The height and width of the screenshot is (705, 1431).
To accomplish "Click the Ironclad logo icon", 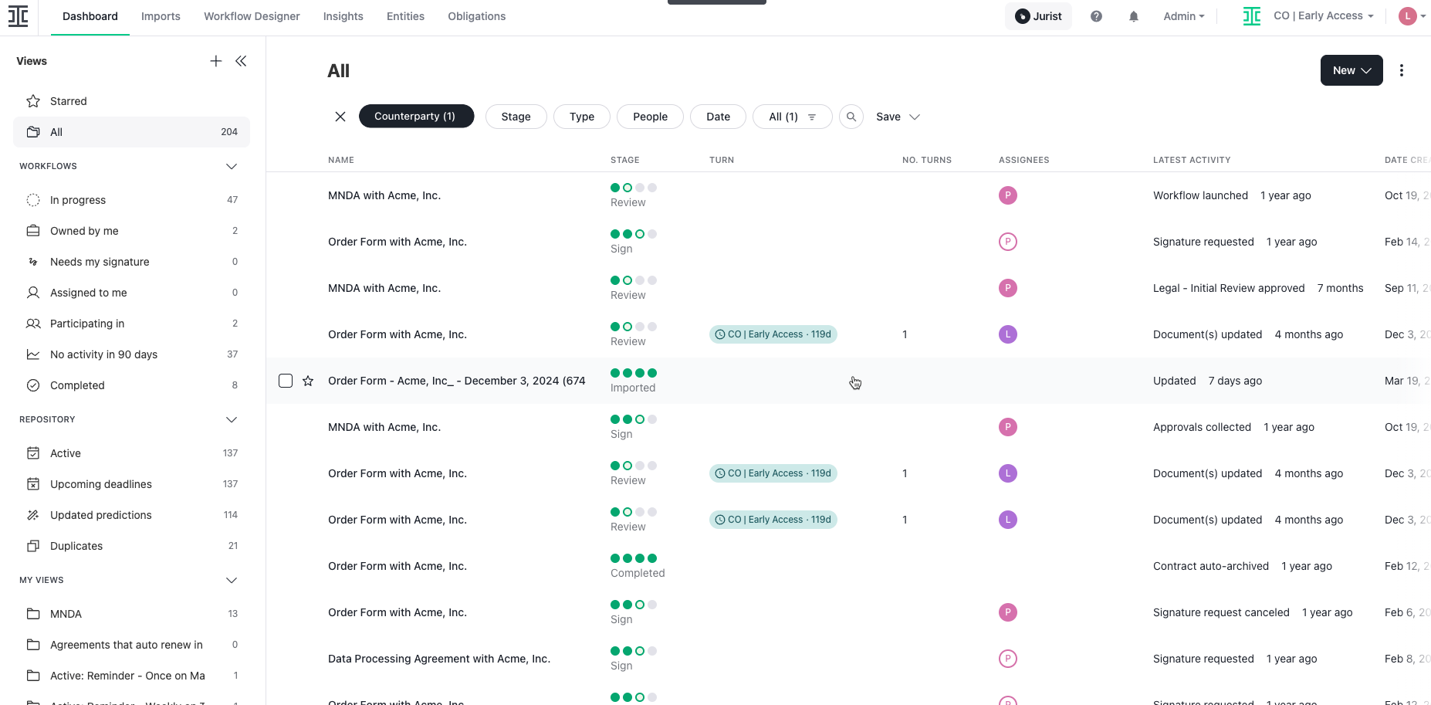I will pos(18,16).
